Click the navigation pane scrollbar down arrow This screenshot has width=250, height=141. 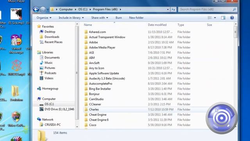pyautogui.click(x=77, y=127)
